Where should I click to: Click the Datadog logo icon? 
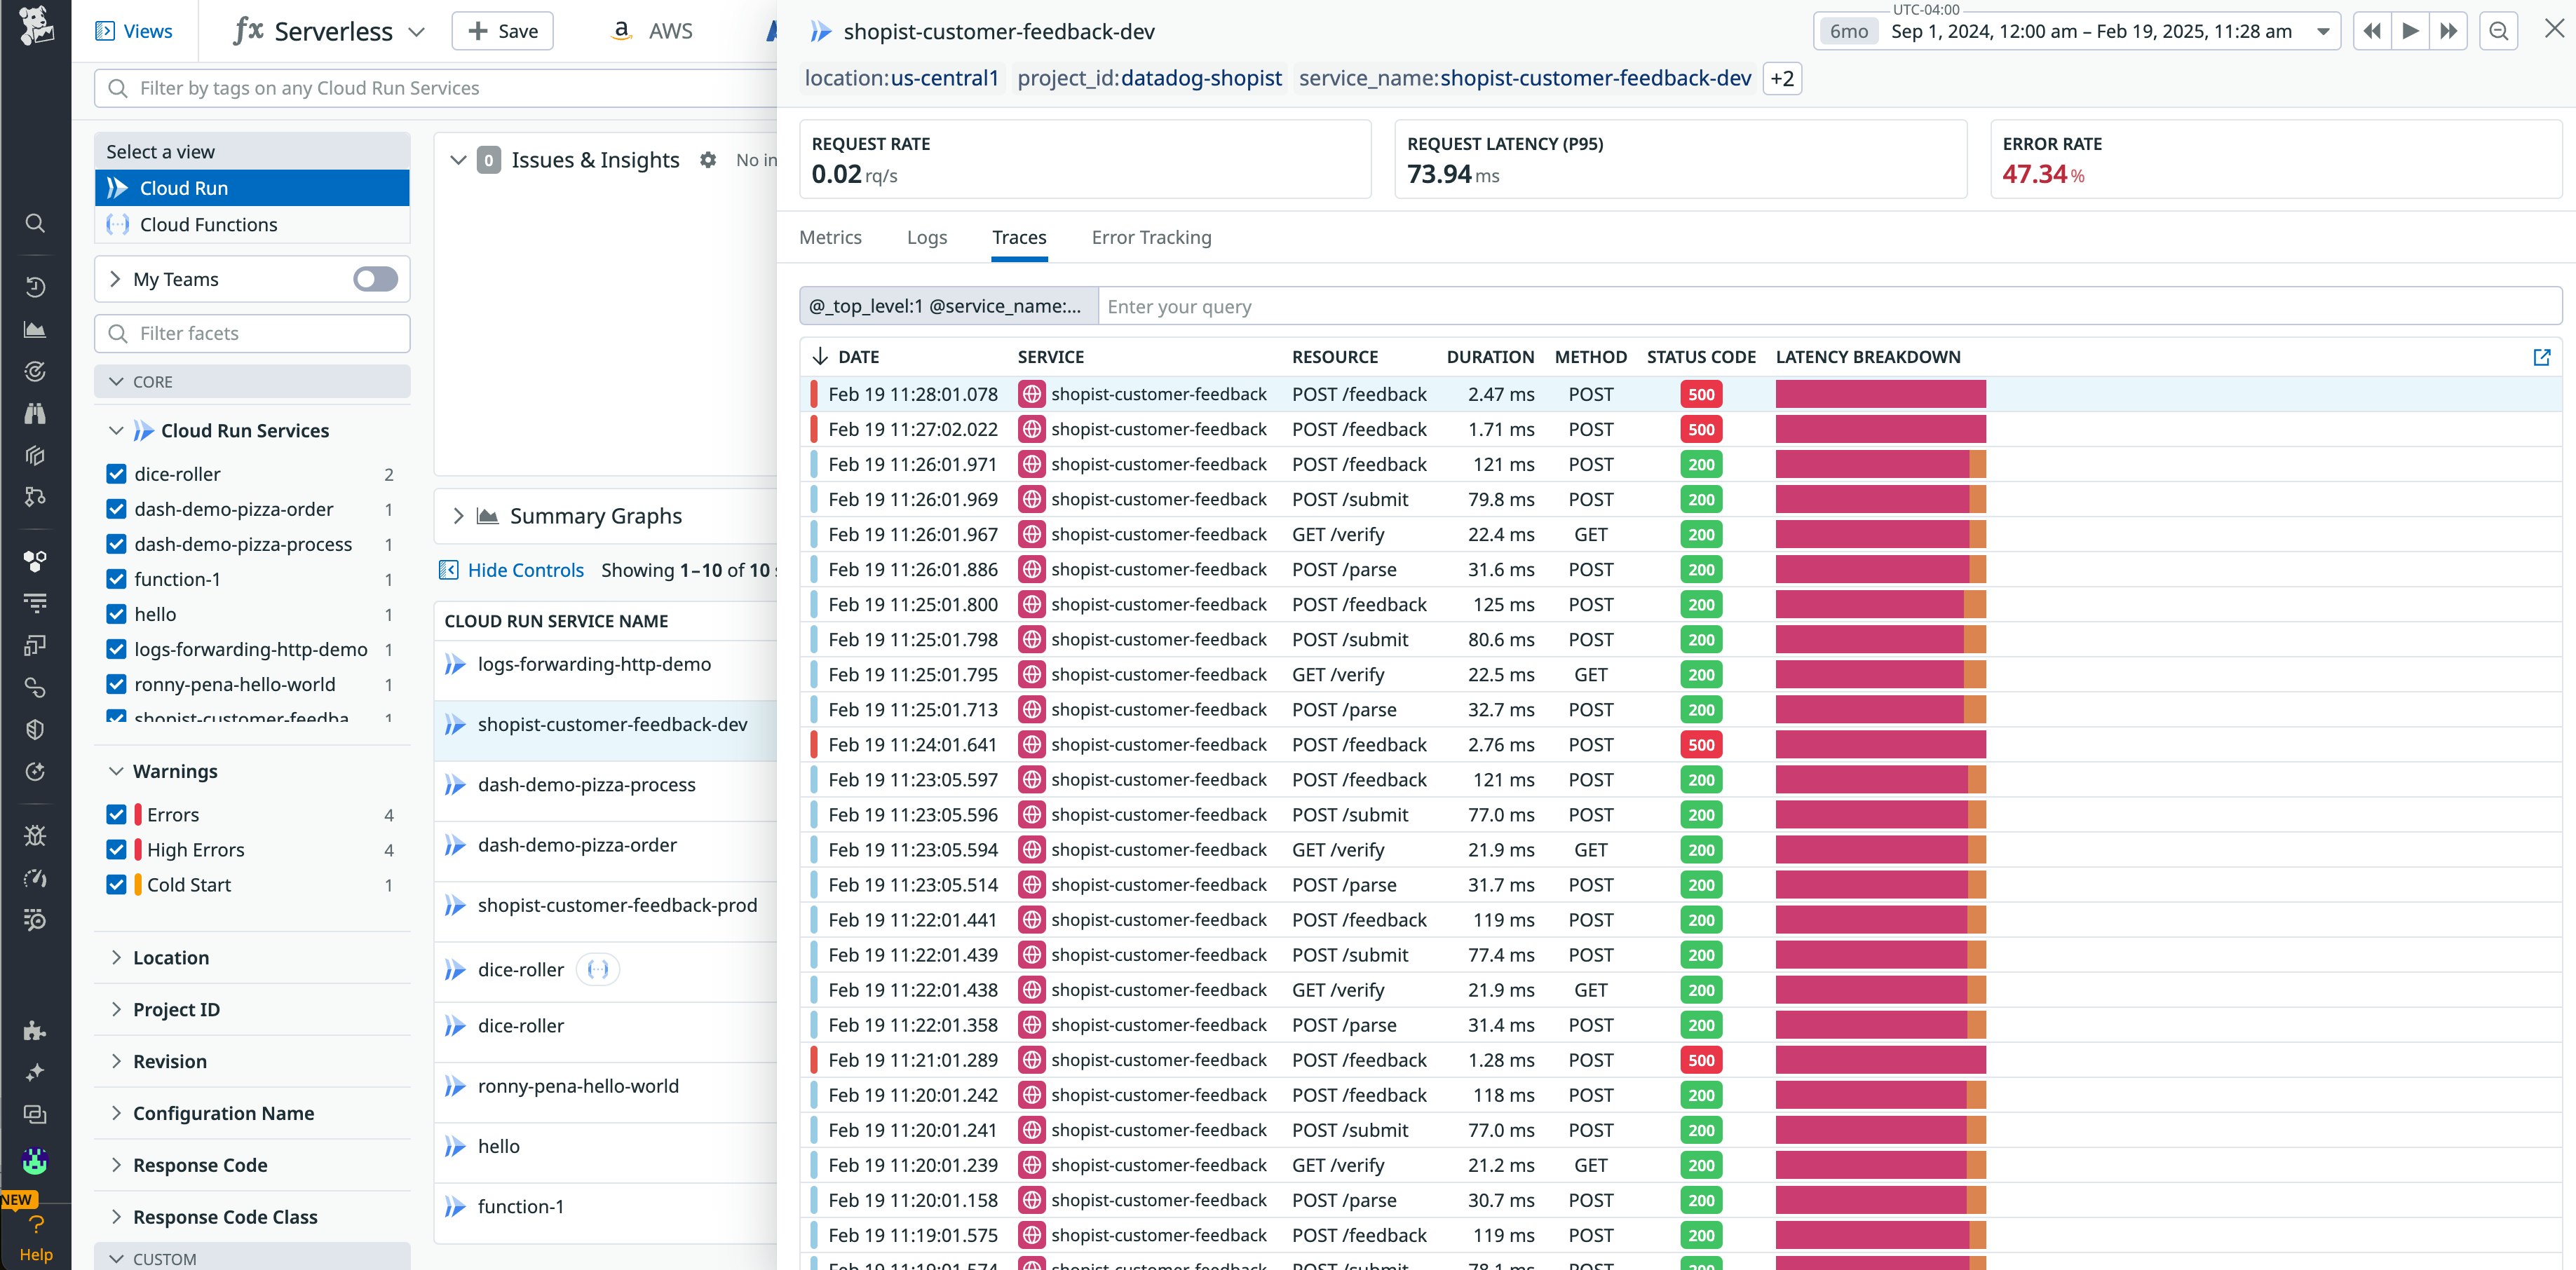(36, 26)
